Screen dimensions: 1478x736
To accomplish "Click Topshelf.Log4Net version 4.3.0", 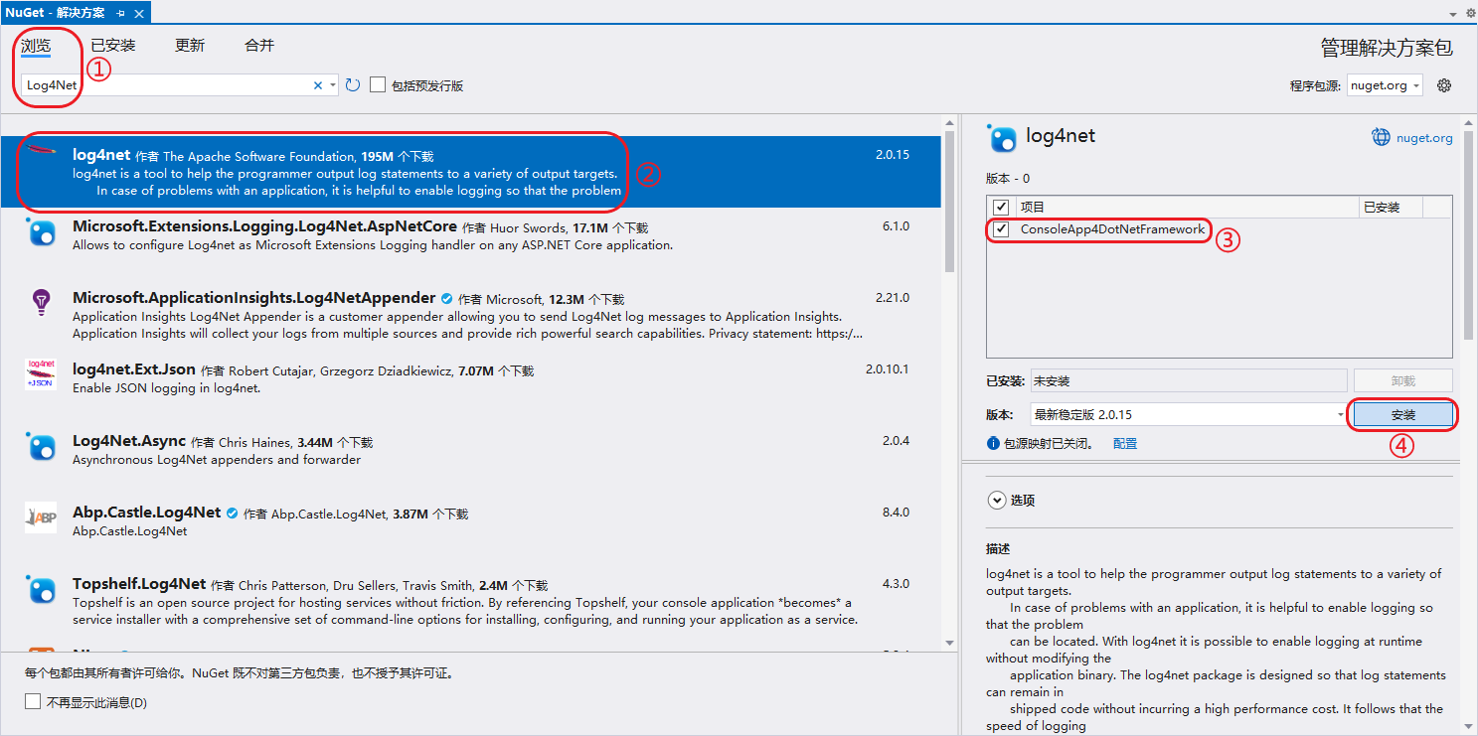I will (x=896, y=584).
